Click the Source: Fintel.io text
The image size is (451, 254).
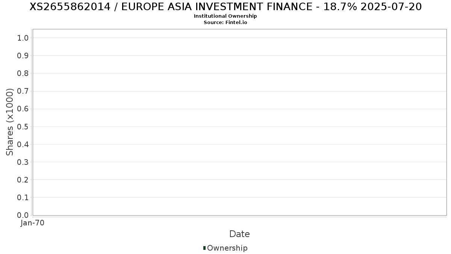click(225, 23)
